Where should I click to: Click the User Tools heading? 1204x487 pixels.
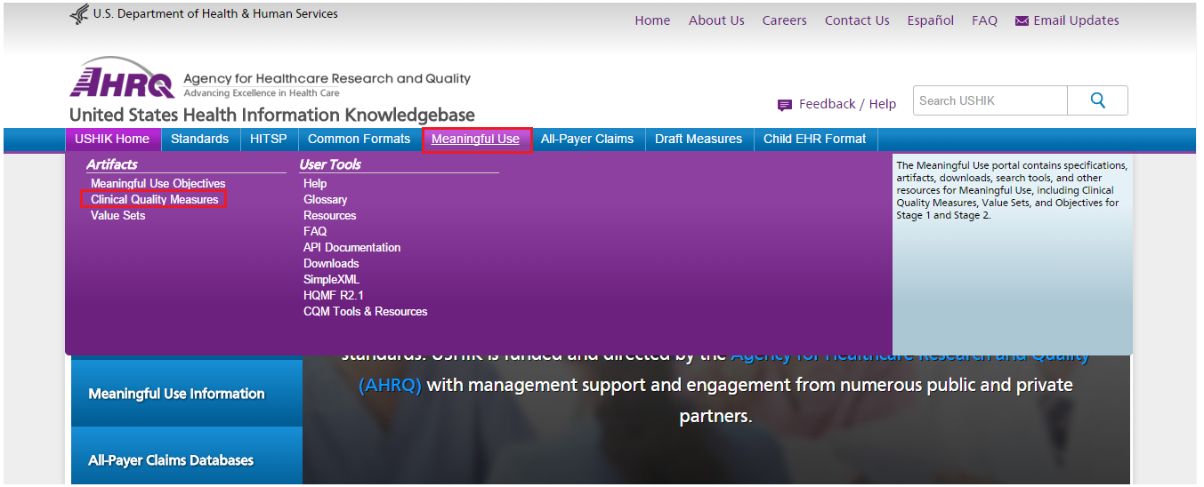(x=330, y=164)
